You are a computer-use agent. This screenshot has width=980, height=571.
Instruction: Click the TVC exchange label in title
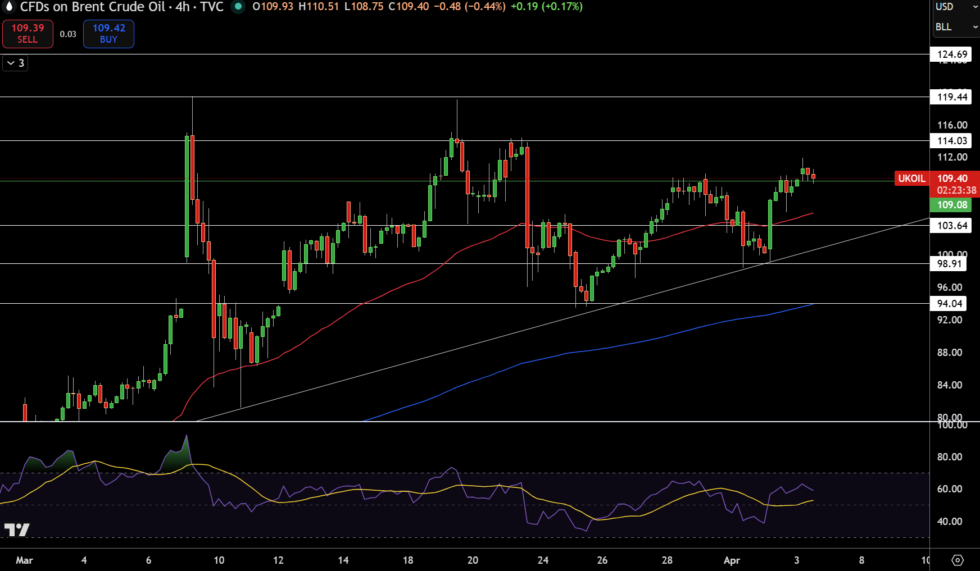click(x=212, y=7)
